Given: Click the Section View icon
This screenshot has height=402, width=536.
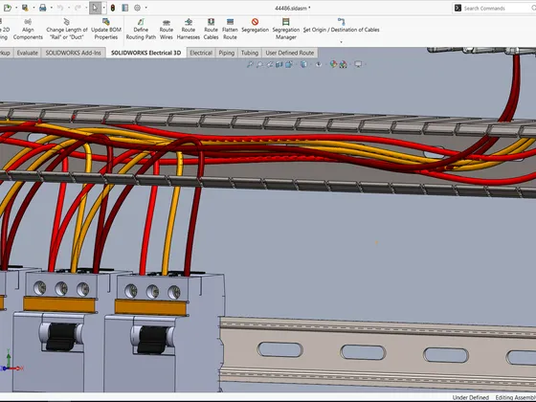Looking at the screenshot, I should tap(279, 64).
